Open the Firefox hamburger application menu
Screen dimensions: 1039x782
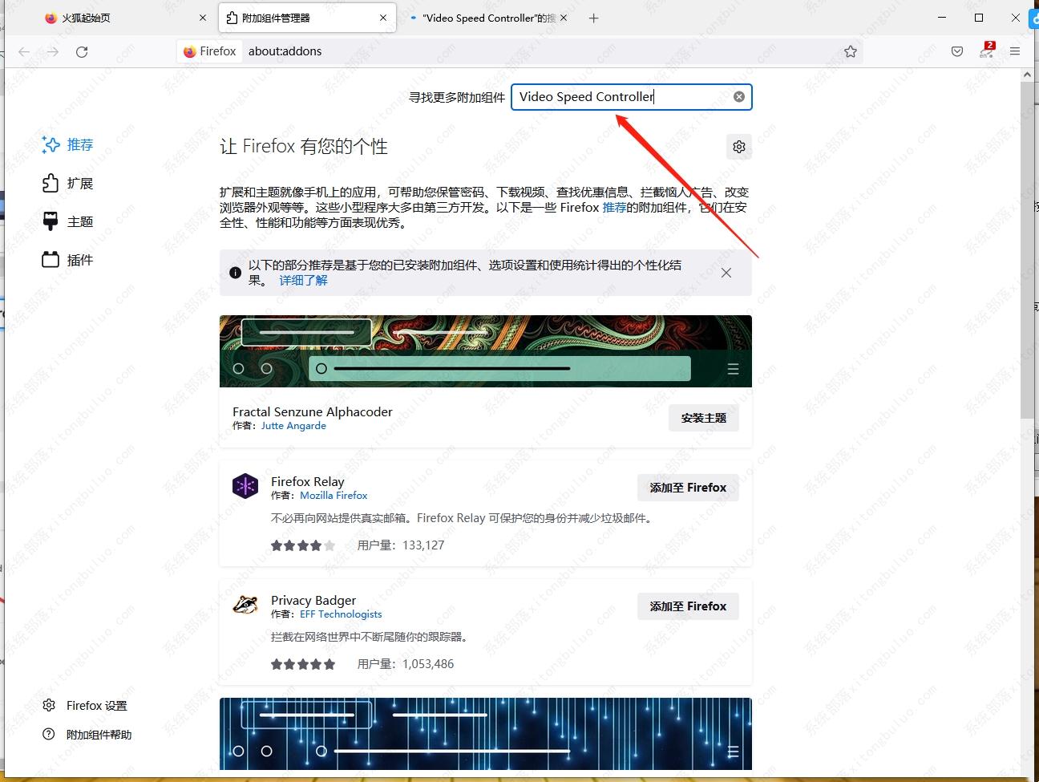[1015, 51]
